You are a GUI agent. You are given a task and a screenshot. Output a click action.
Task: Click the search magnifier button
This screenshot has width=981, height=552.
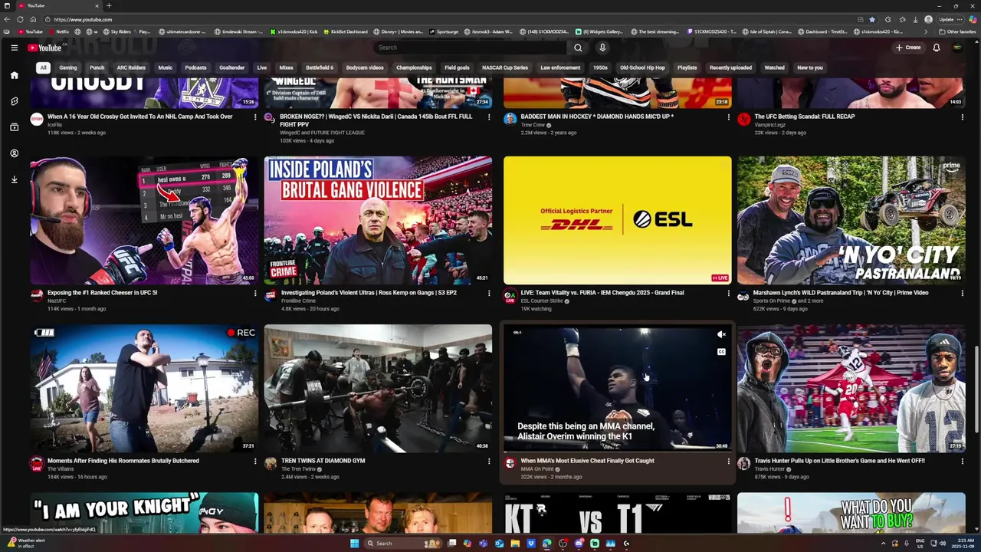click(x=578, y=48)
